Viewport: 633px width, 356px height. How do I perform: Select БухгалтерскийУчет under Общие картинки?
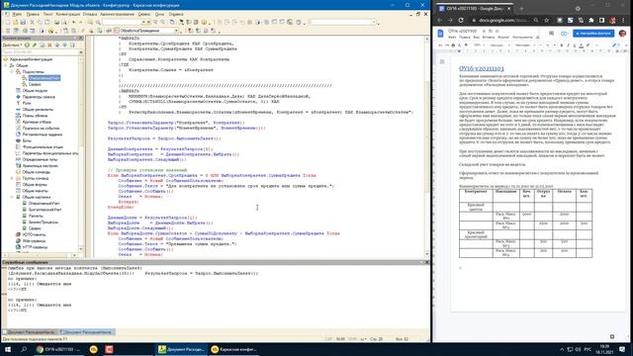click(45, 210)
